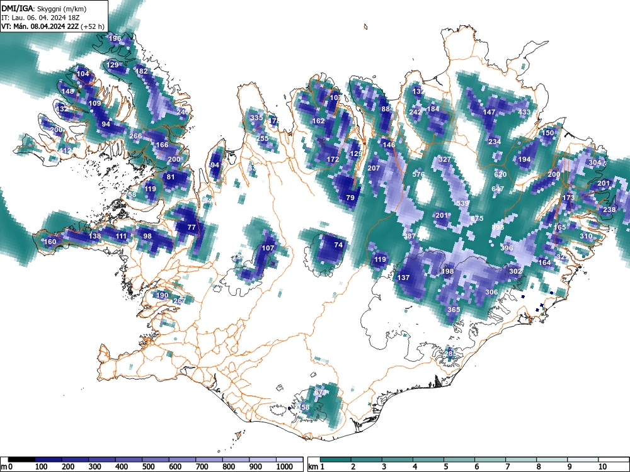Click visibility value 433 on the map
The height and width of the screenshot is (472, 630).
[524, 112]
